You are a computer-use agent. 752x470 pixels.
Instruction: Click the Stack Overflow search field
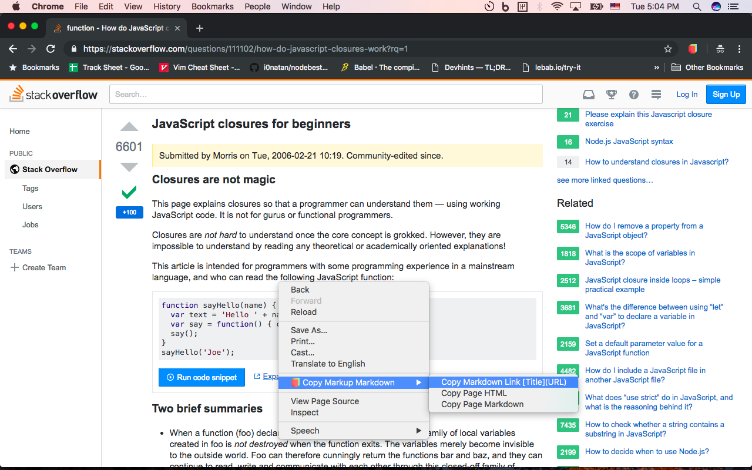pos(326,95)
